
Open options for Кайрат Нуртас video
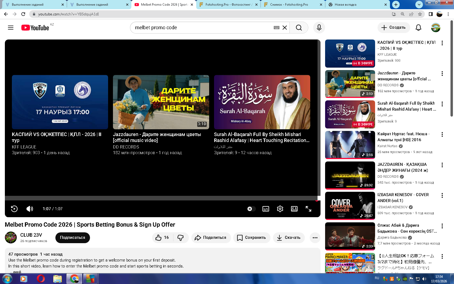pyautogui.click(x=442, y=134)
